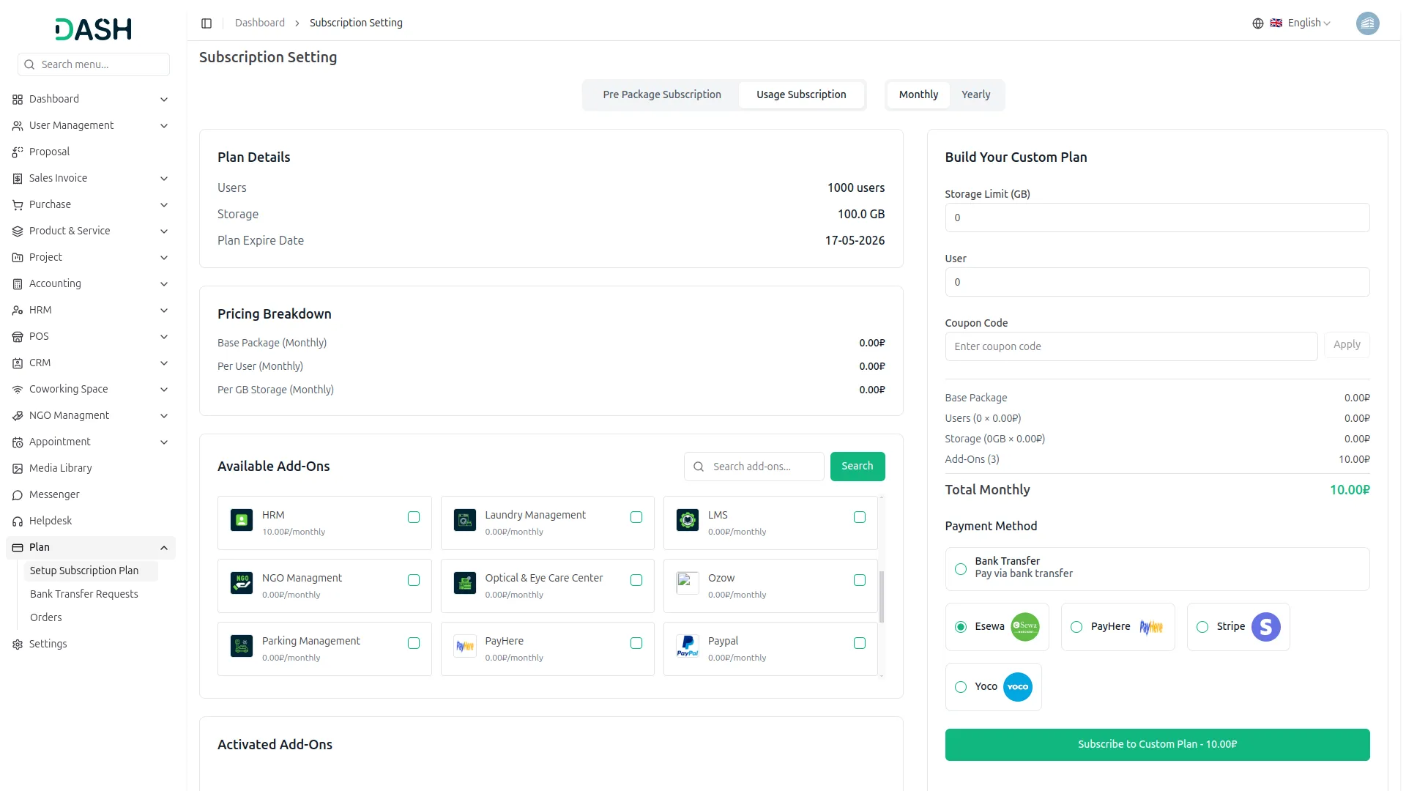1406x791 pixels.
Task: Switch to Pre Package Subscription tab
Action: [662, 94]
